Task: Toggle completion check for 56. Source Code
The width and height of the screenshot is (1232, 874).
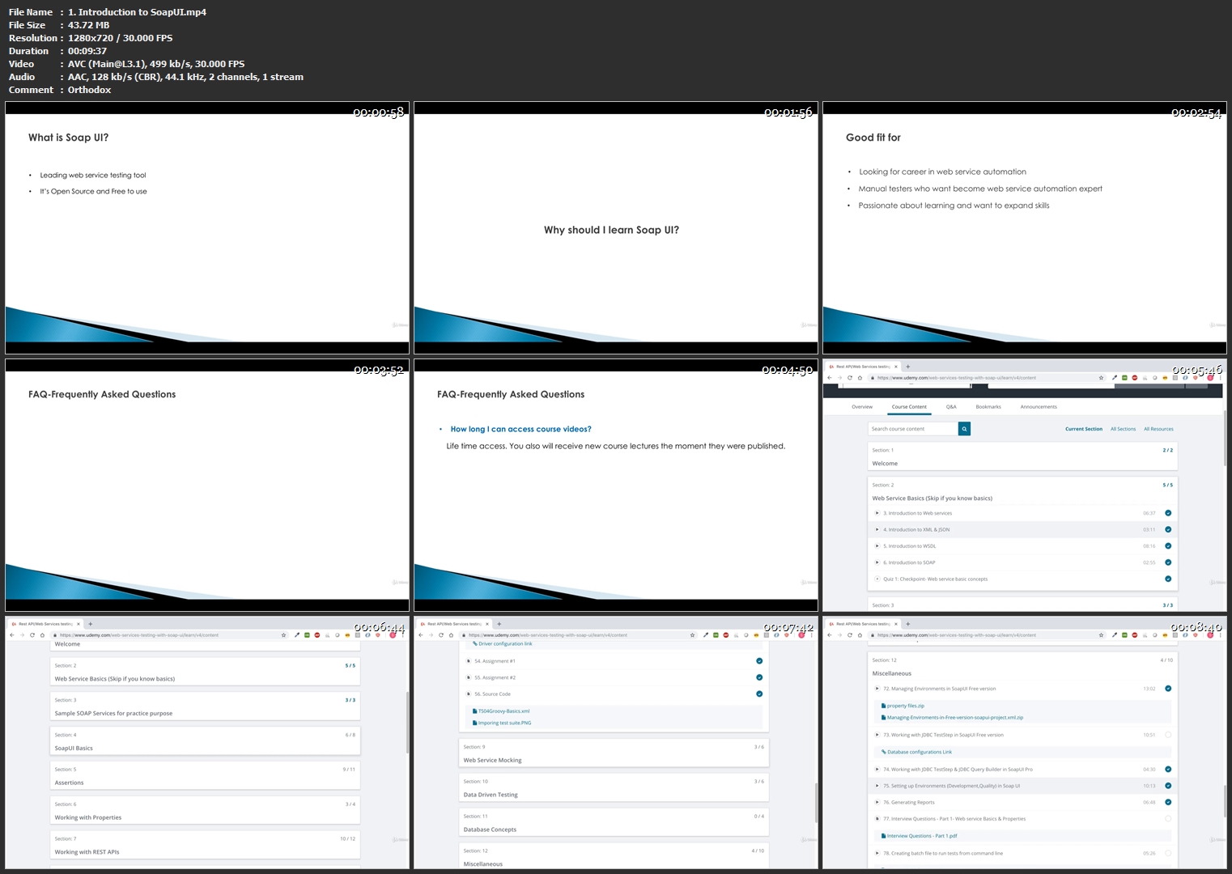Action: [759, 694]
